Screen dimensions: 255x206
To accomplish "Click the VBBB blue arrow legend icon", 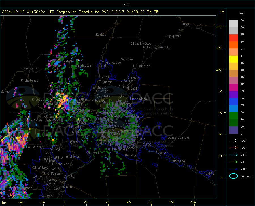I will pyautogui.click(x=233, y=169).
